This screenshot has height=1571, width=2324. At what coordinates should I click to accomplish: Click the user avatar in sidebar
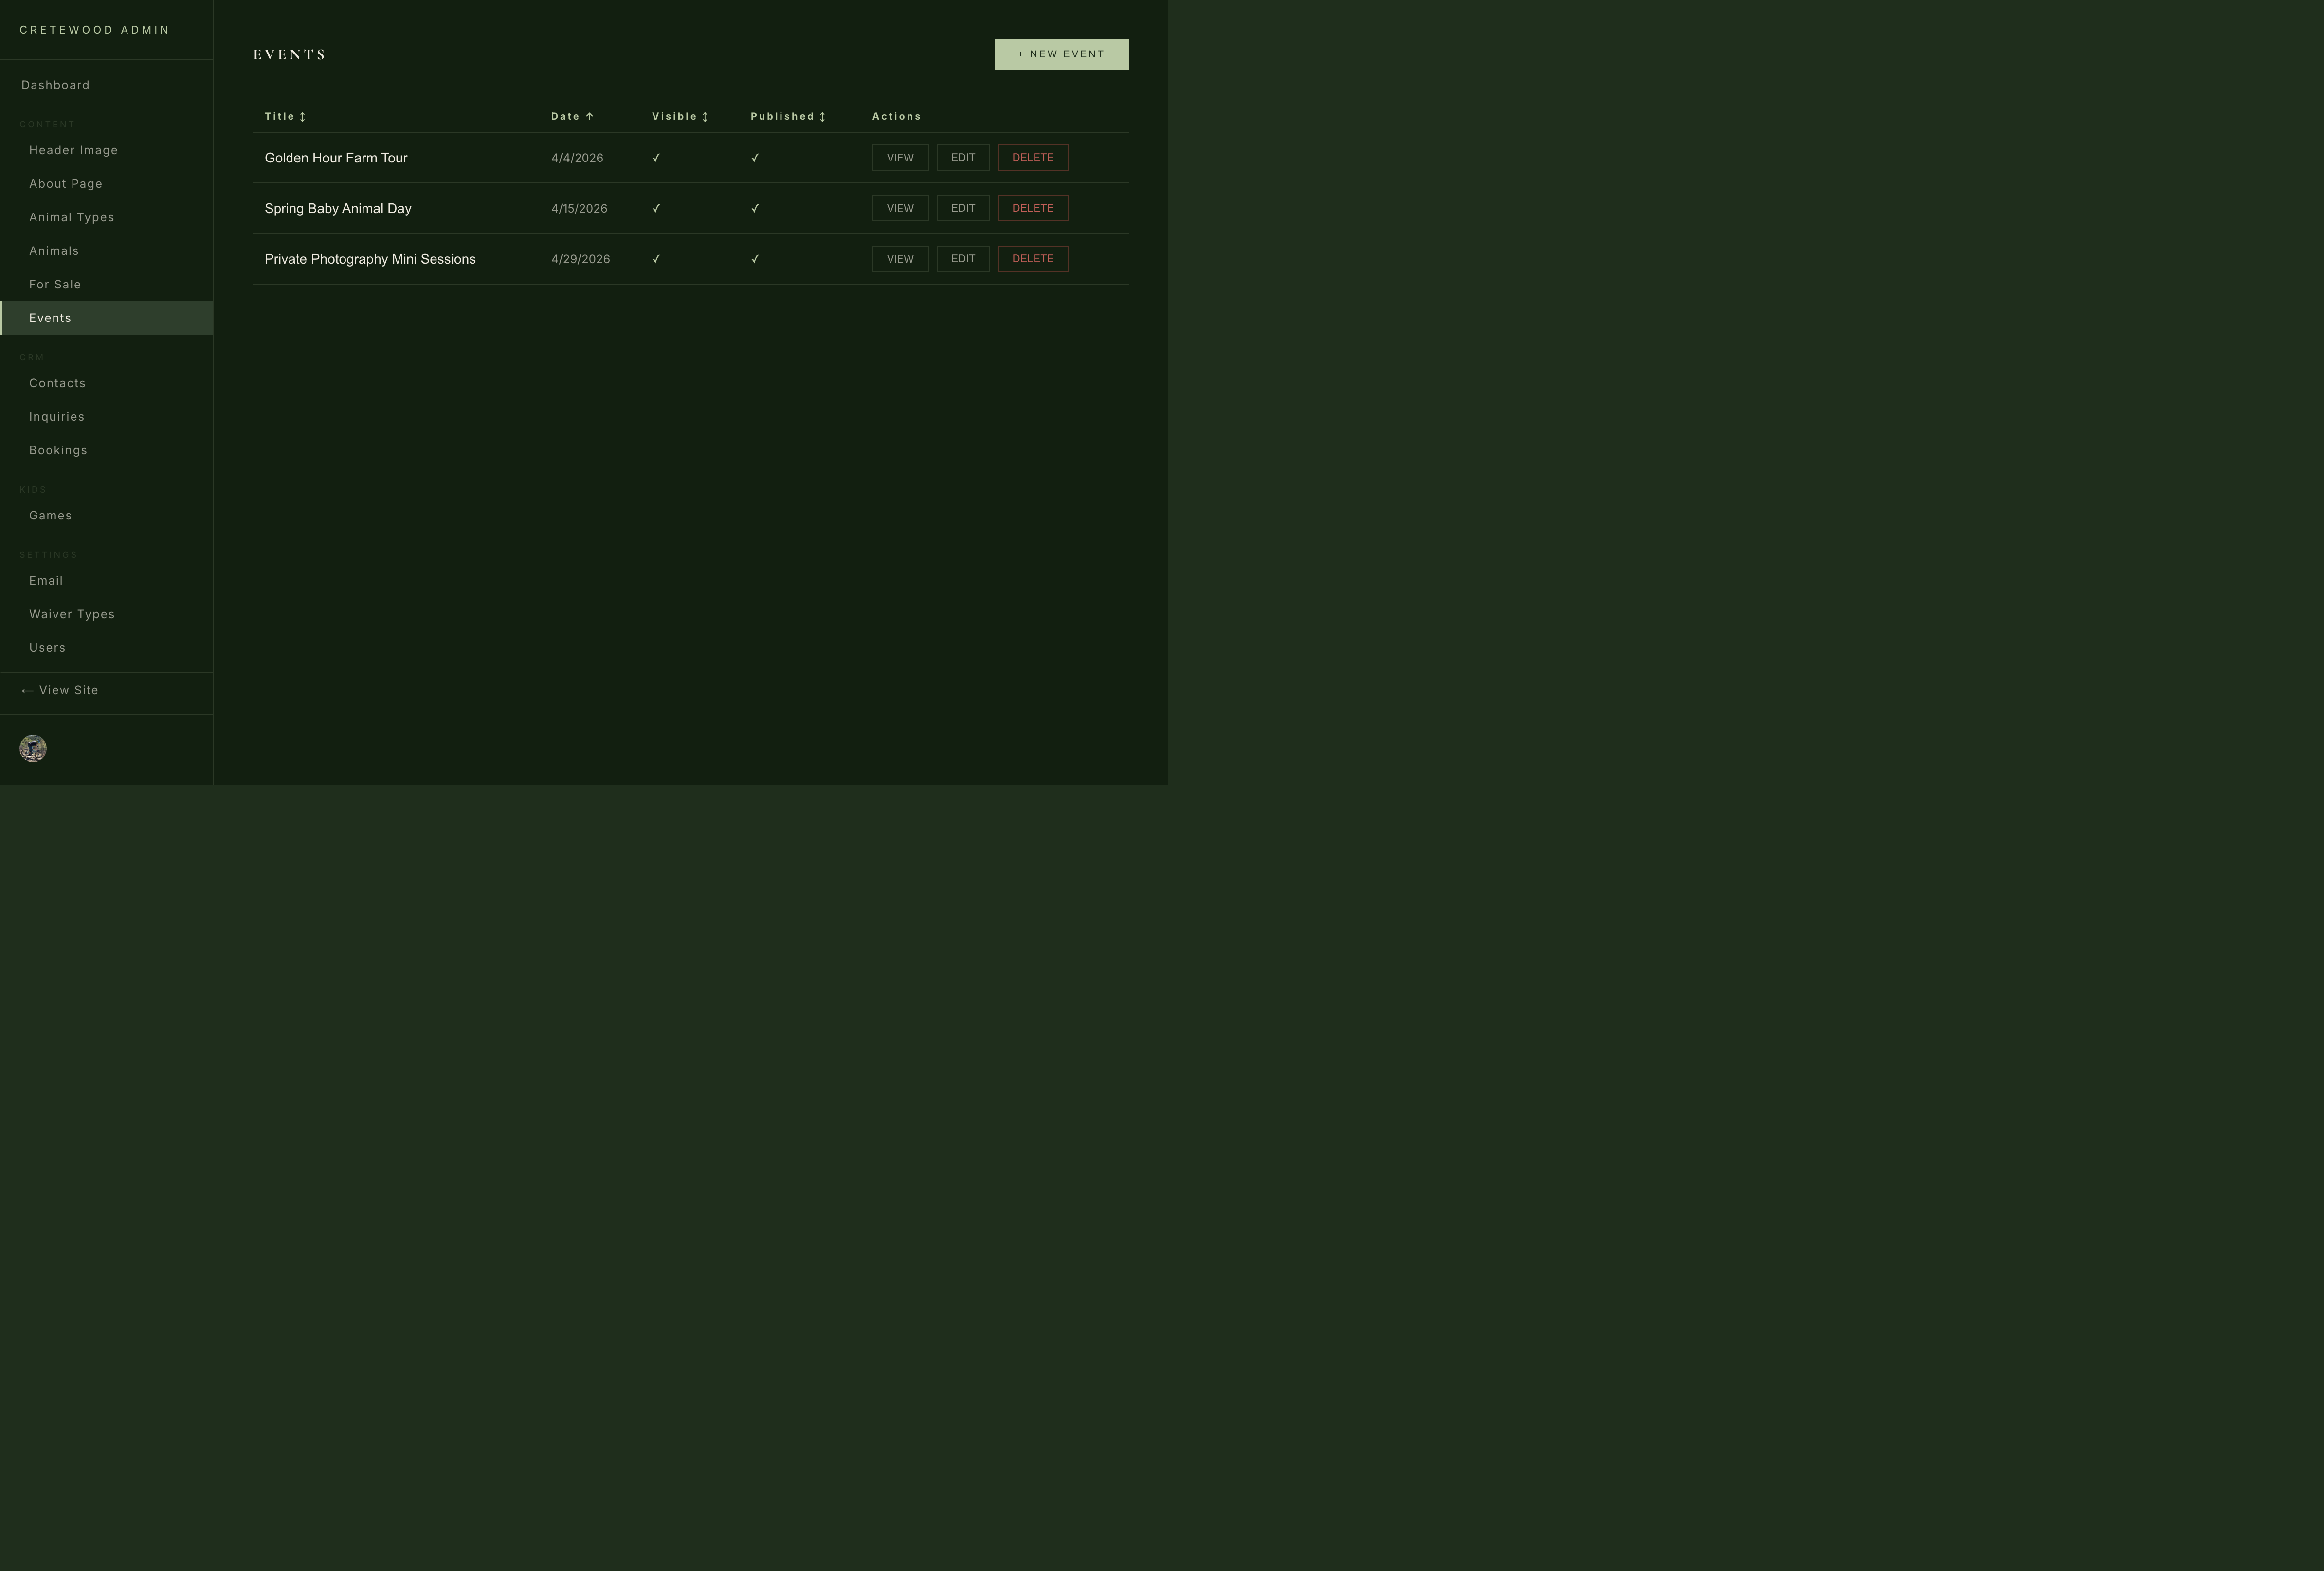click(x=33, y=749)
